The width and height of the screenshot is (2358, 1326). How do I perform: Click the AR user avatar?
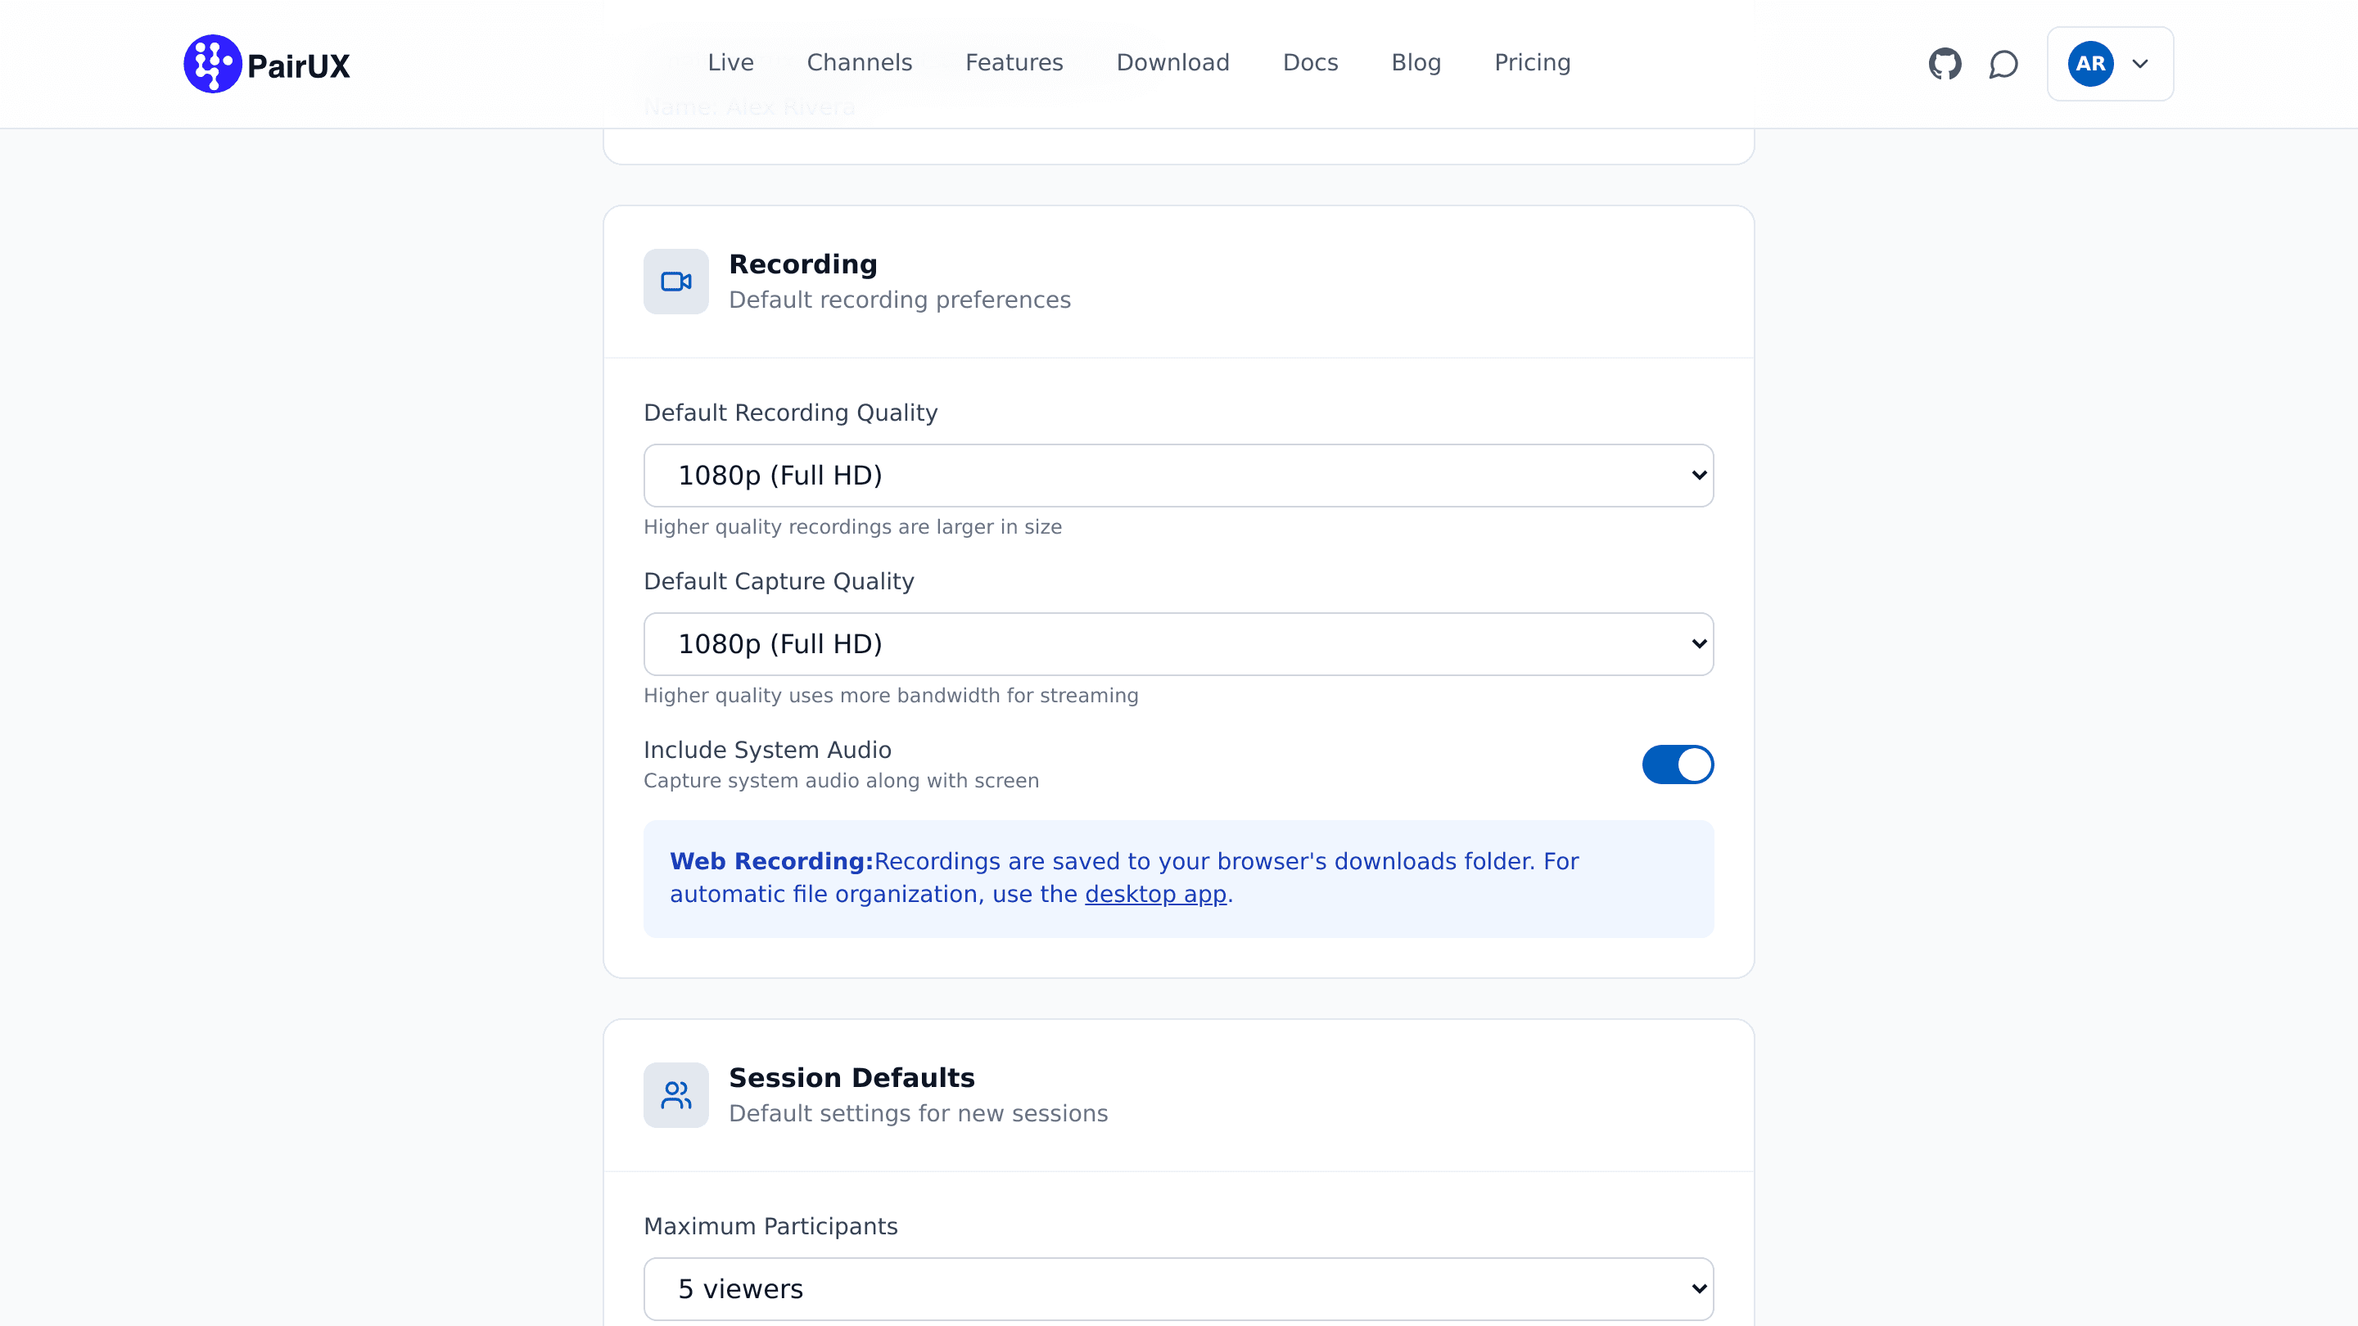(2091, 64)
